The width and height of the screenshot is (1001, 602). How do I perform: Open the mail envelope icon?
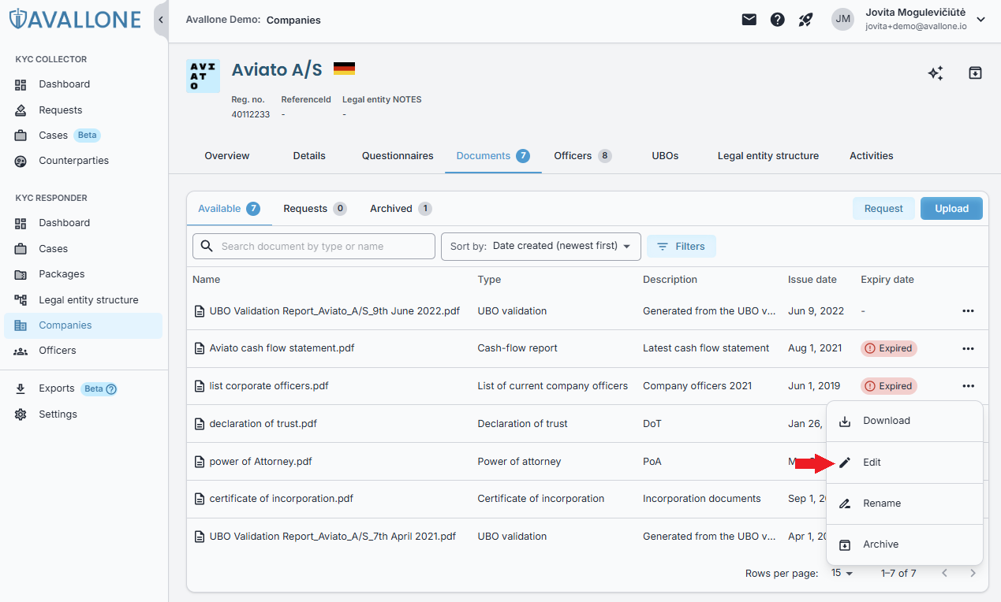(749, 20)
